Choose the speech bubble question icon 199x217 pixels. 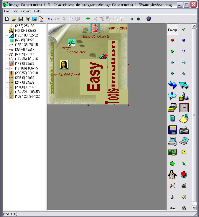click(x=172, y=96)
